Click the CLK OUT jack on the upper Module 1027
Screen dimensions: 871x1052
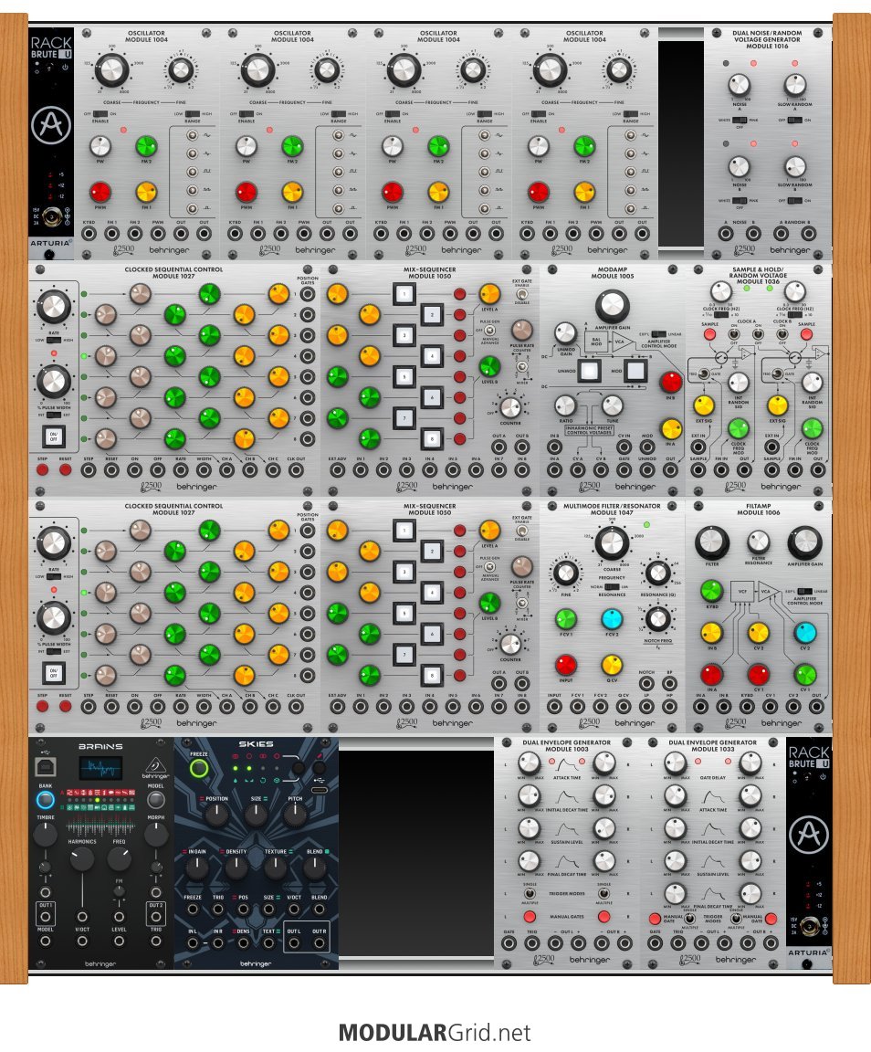(x=295, y=469)
